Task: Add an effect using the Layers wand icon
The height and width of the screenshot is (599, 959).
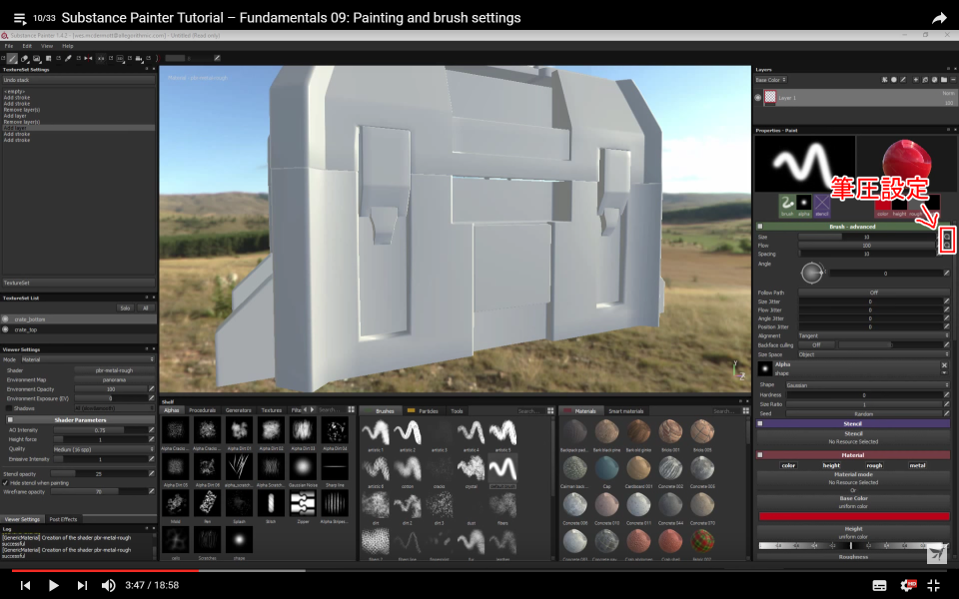Action: pyautogui.click(x=884, y=80)
